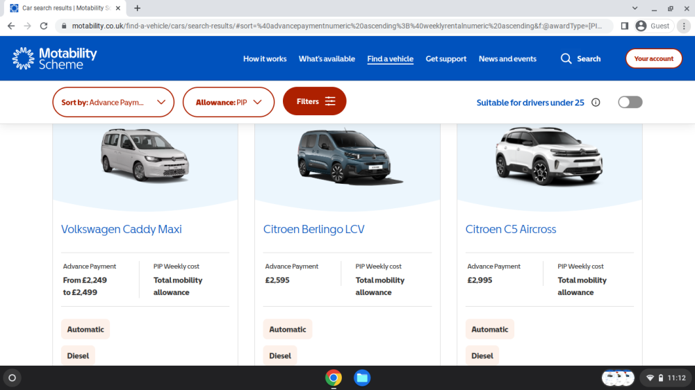Open News and events menu

[507, 58]
